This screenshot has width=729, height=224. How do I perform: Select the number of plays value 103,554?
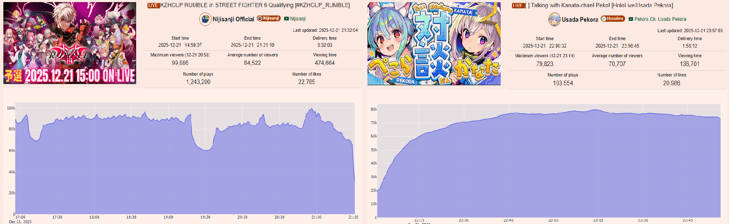tap(563, 83)
